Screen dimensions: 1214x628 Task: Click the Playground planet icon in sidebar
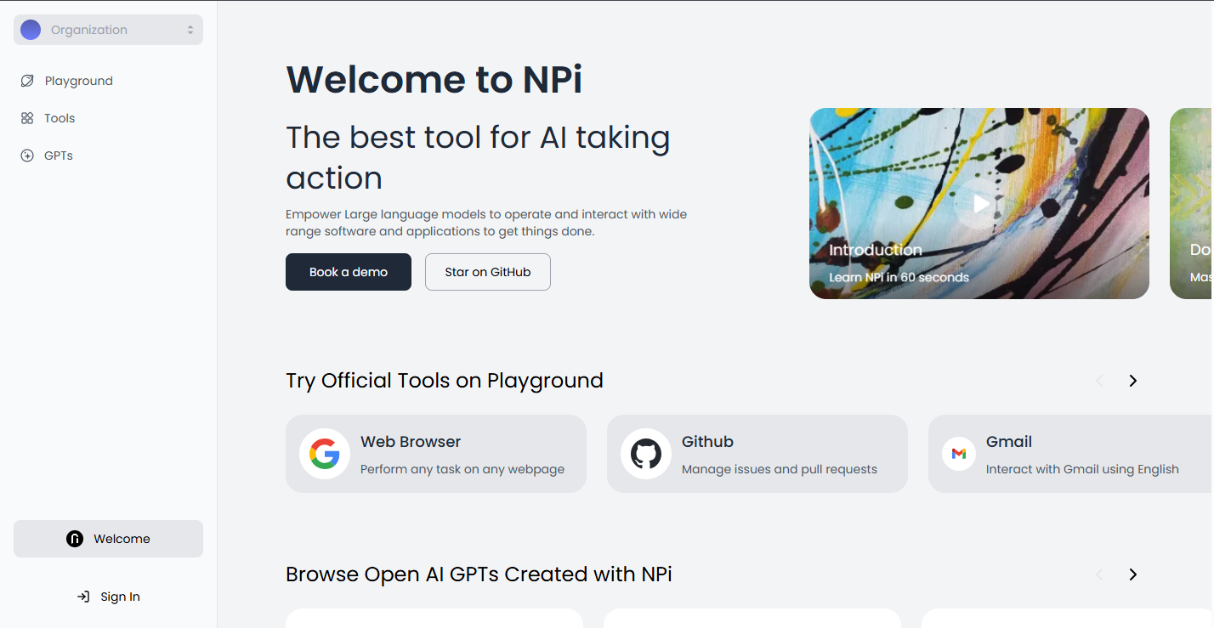point(27,81)
